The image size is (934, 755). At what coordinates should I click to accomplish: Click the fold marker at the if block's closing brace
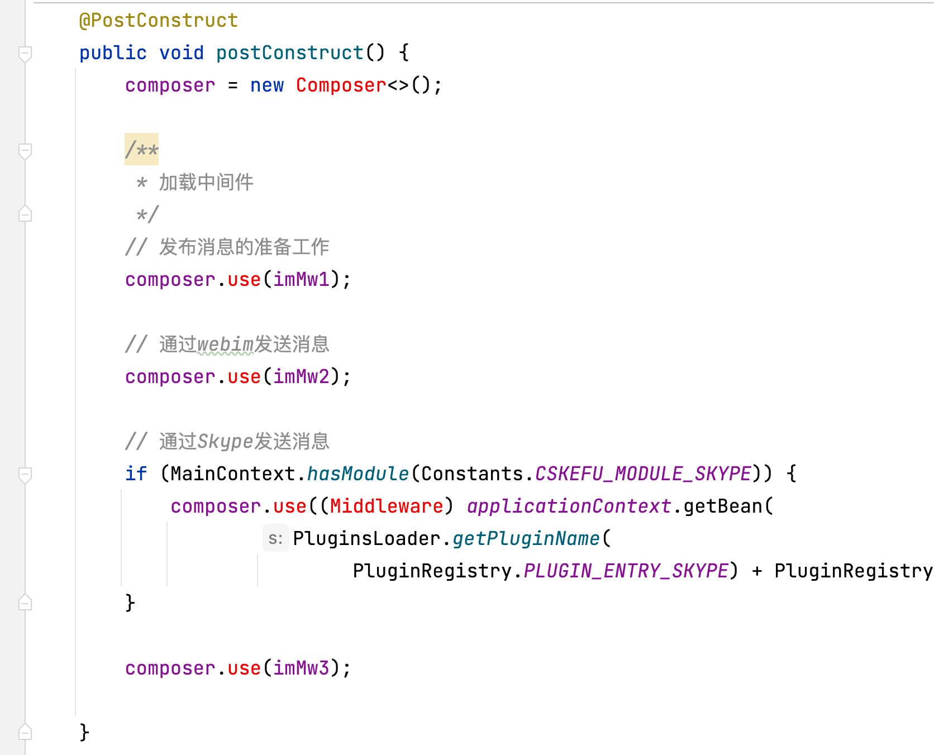(x=24, y=602)
